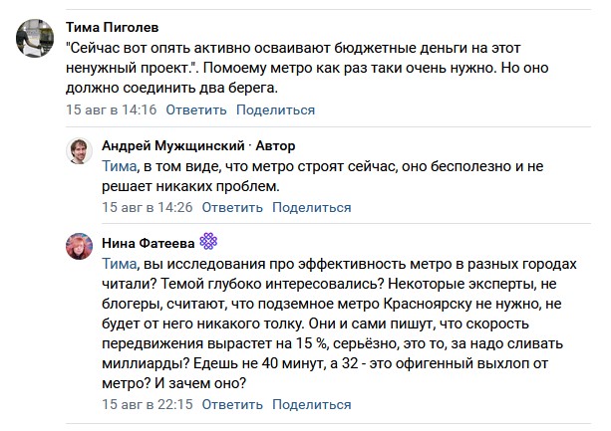Click the 15 авг в 14:26 timestamp
The height and width of the screenshot is (431, 611).
coord(148,207)
